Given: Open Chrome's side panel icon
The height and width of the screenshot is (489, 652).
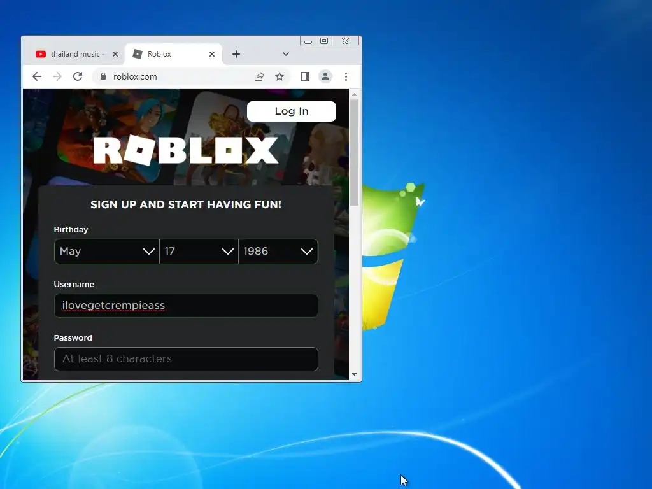Looking at the screenshot, I should [x=305, y=76].
